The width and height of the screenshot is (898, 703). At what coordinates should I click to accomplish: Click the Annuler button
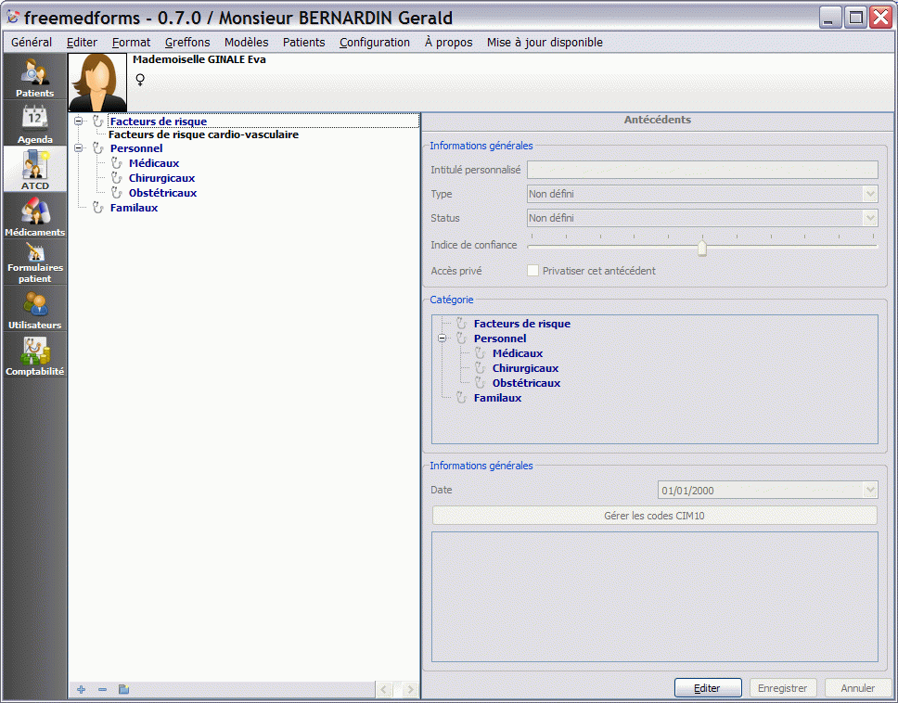pos(857,688)
